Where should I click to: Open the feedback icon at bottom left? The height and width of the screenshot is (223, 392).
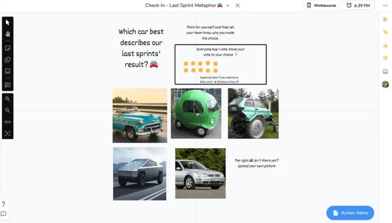click(3, 214)
